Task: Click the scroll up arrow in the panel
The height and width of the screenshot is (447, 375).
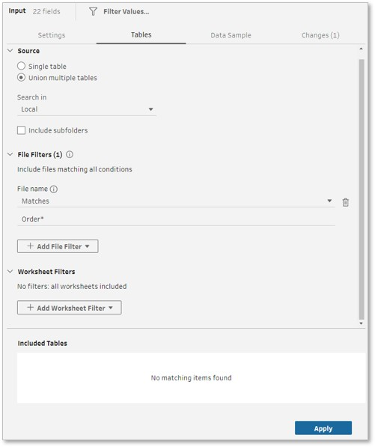Action: click(361, 49)
